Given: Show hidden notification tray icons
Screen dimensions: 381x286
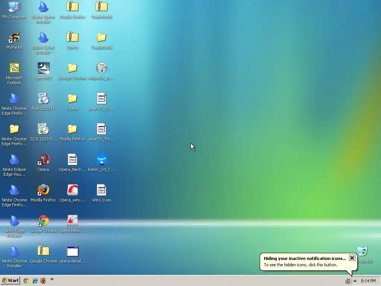Looking at the screenshot, I should pos(355,281).
